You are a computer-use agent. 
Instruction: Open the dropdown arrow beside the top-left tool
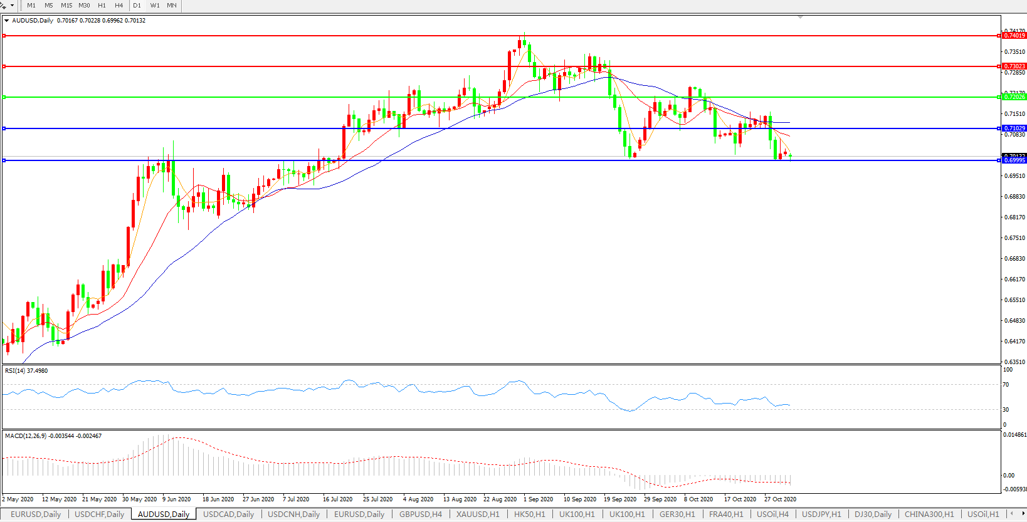(x=12, y=6)
